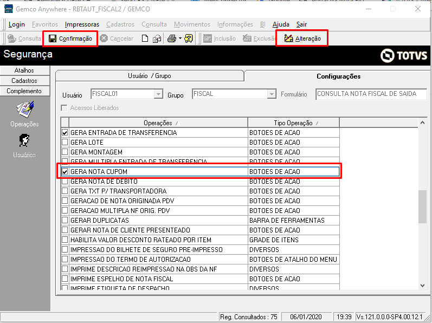This screenshot has width=432, height=323.
Task: Select the GRADE DE ITENS cell
Action: (293, 240)
